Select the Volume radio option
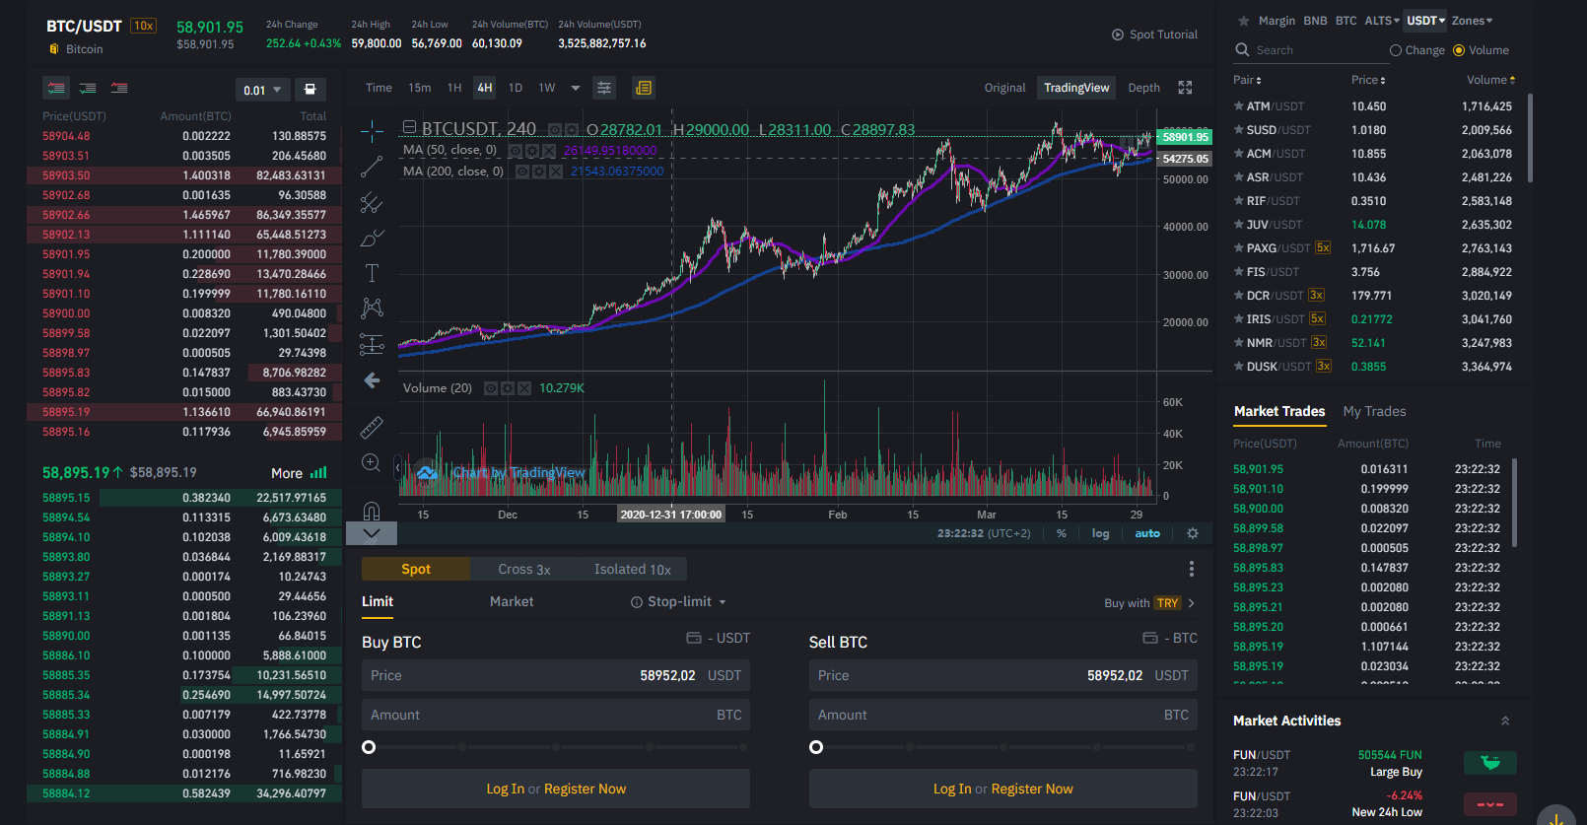The width and height of the screenshot is (1587, 825). (x=1482, y=50)
